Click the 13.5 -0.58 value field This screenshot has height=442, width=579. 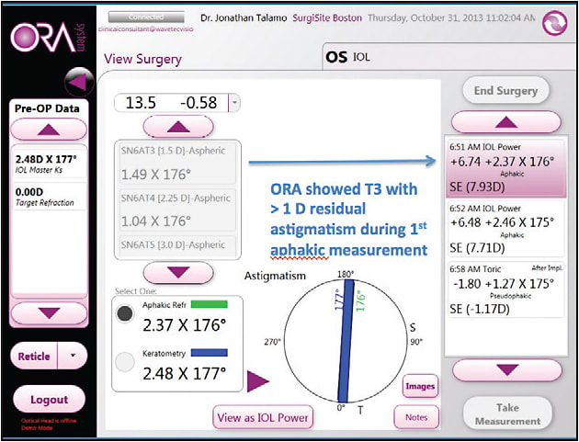172,103
